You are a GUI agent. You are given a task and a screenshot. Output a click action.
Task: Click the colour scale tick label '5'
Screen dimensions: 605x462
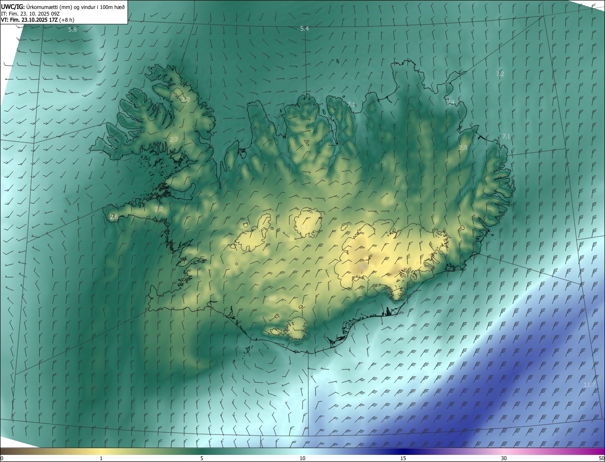coord(202,458)
